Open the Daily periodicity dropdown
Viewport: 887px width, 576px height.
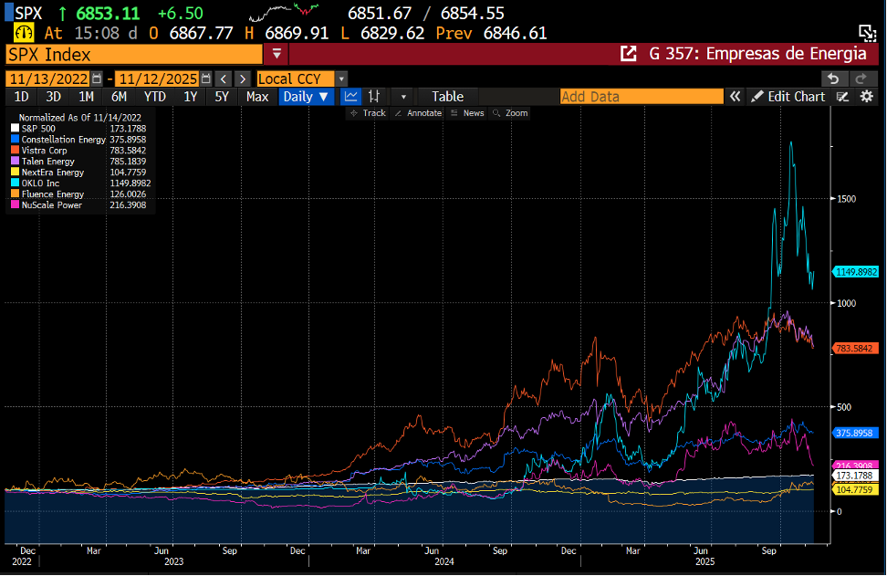(306, 96)
